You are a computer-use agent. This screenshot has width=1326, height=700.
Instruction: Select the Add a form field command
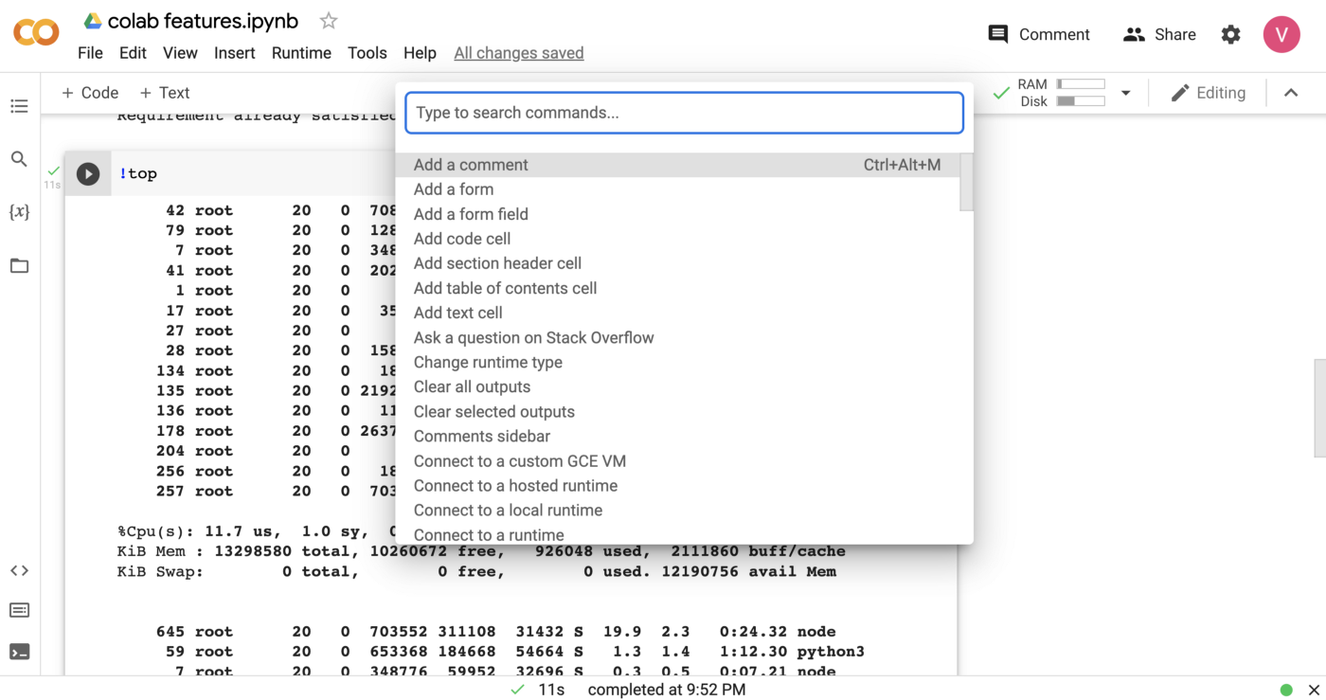coord(677,214)
